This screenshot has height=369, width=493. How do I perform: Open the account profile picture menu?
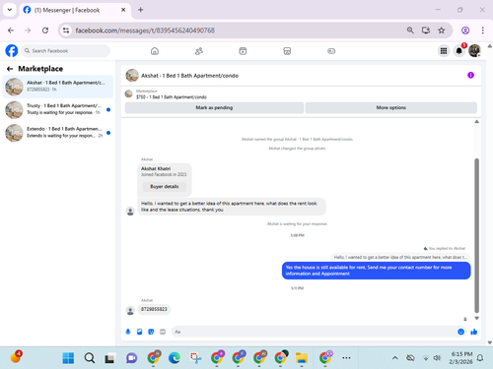click(474, 51)
